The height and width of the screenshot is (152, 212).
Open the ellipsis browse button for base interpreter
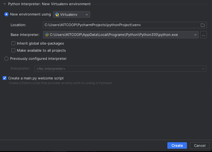pos(203,35)
